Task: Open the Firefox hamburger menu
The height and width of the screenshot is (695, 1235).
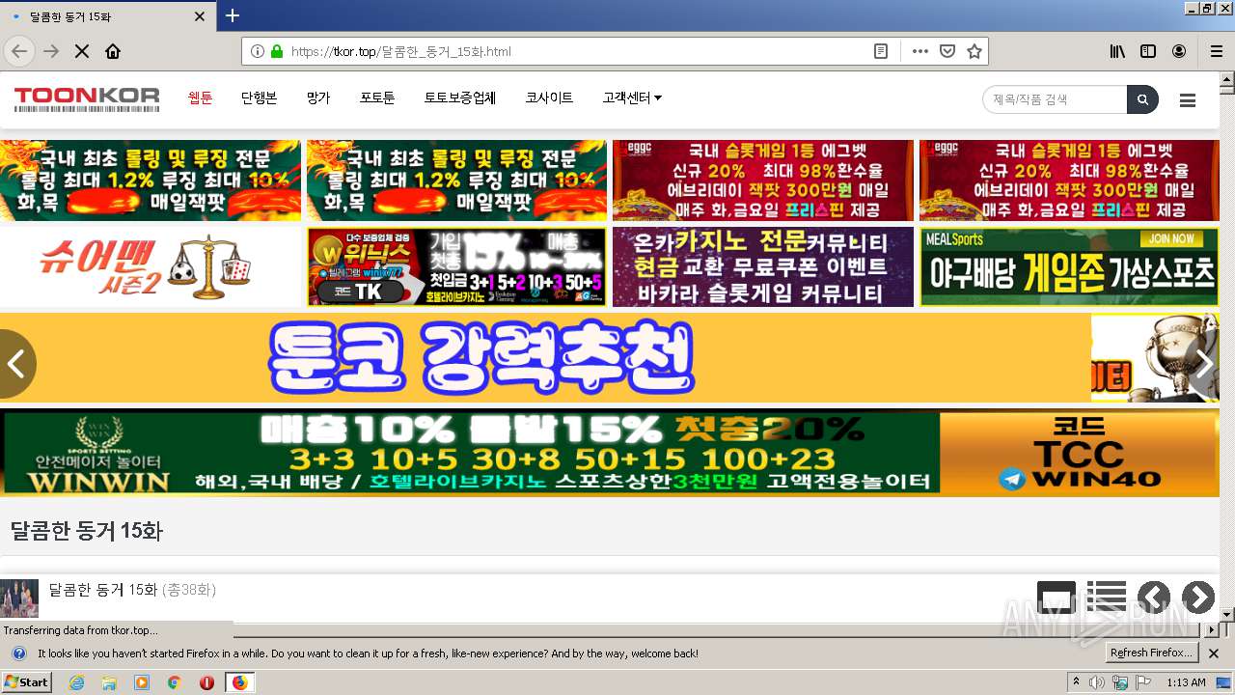Action: [x=1217, y=51]
